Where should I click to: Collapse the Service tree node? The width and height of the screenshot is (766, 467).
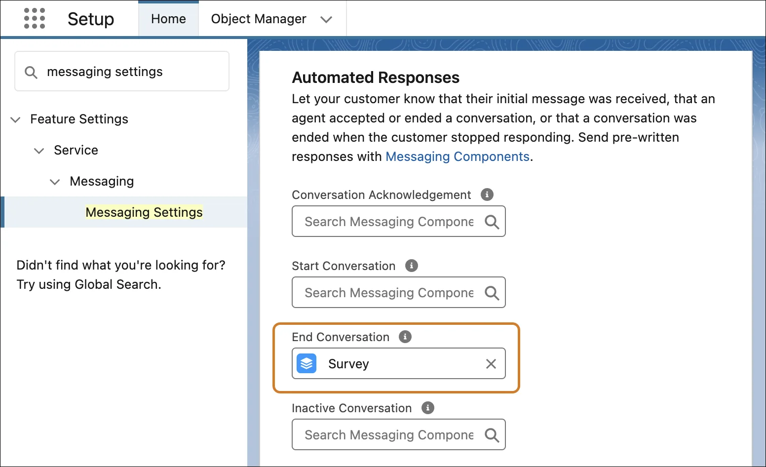click(39, 151)
